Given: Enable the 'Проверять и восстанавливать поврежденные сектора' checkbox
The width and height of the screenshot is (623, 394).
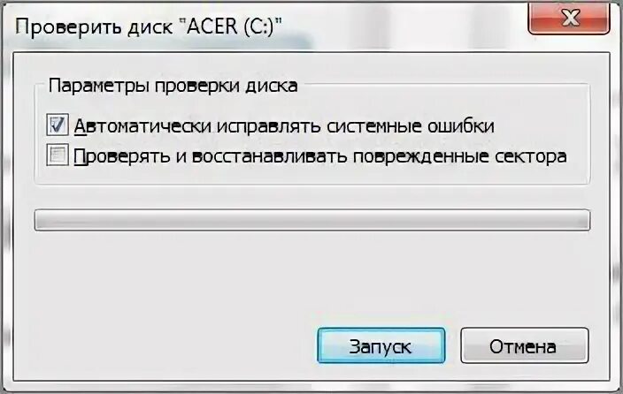Looking at the screenshot, I should tap(58, 155).
